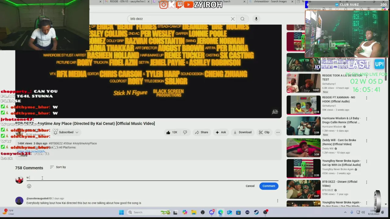Start voice search with the microphone icon

pyautogui.click(x=256, y=19)
